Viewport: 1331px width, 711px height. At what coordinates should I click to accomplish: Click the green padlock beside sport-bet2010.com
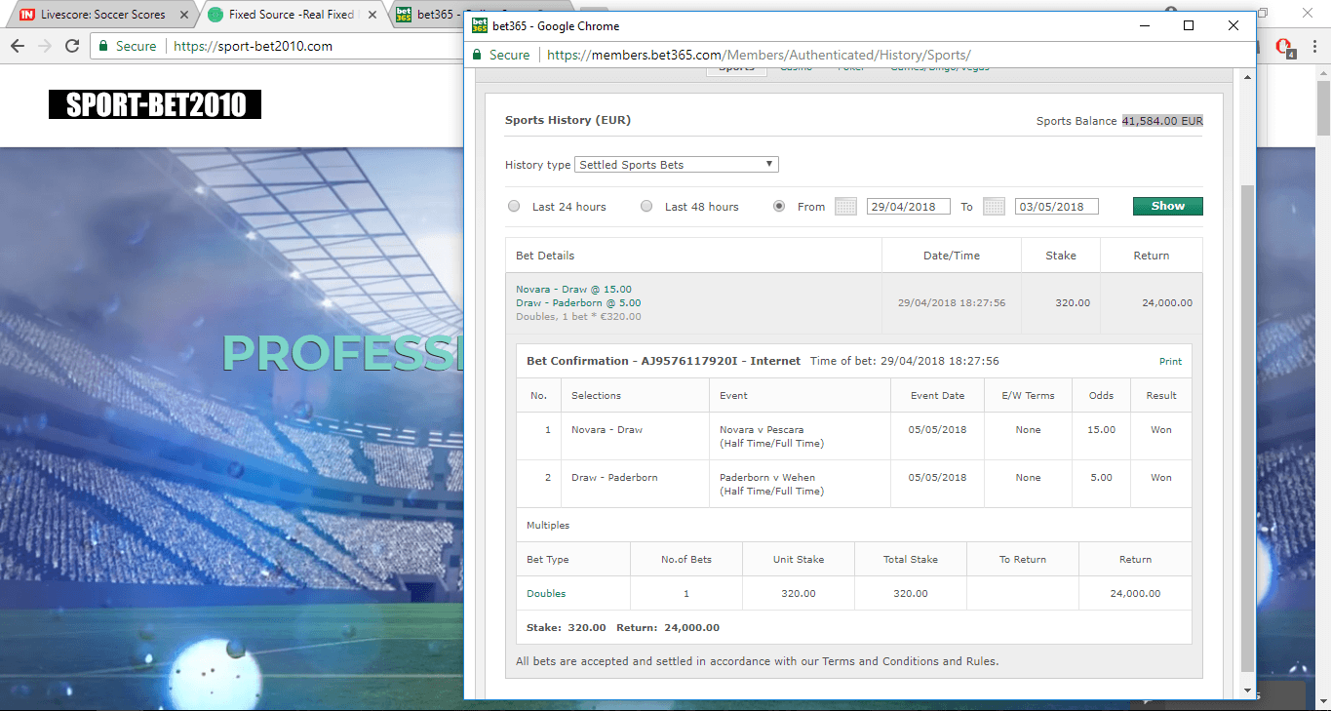point(104,46)
